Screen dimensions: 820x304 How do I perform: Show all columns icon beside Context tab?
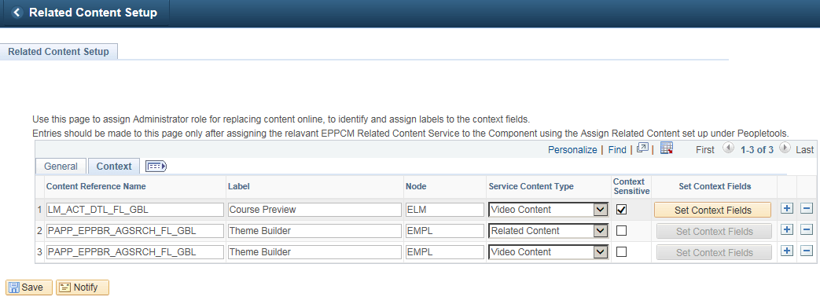coord(156,167)
